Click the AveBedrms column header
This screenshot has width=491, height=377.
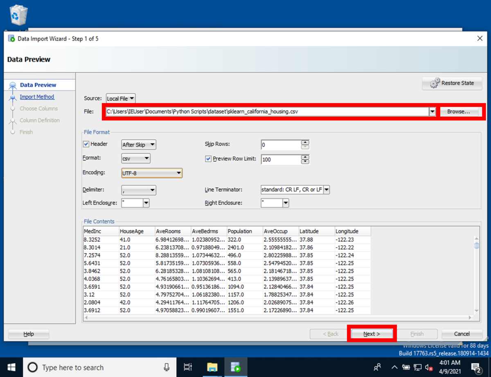tap(209, 231)
